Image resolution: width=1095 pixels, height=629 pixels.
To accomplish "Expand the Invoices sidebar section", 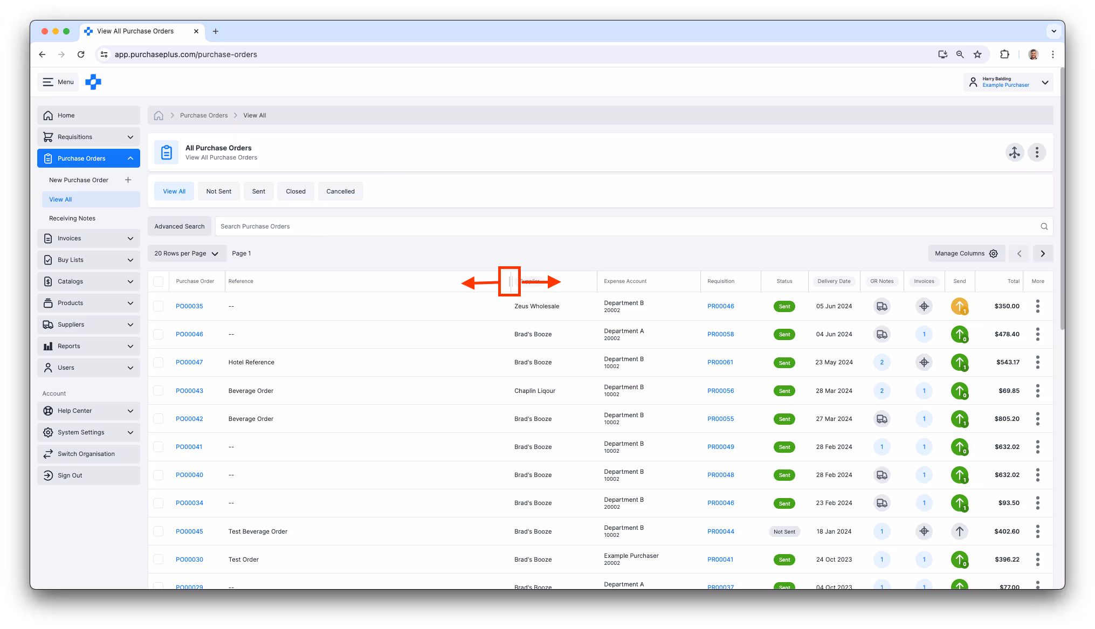I will tap(88, 238).
